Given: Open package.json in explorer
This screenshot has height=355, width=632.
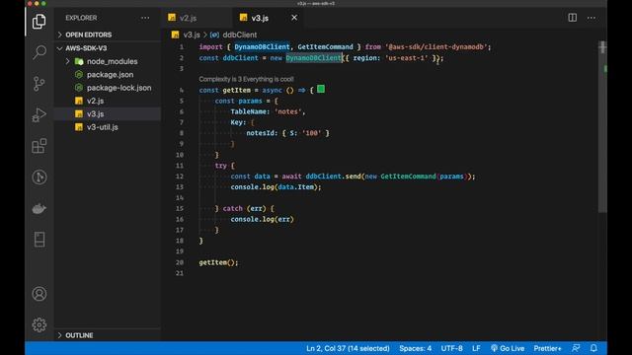Looking at the screenshot, I should [110, 75].
